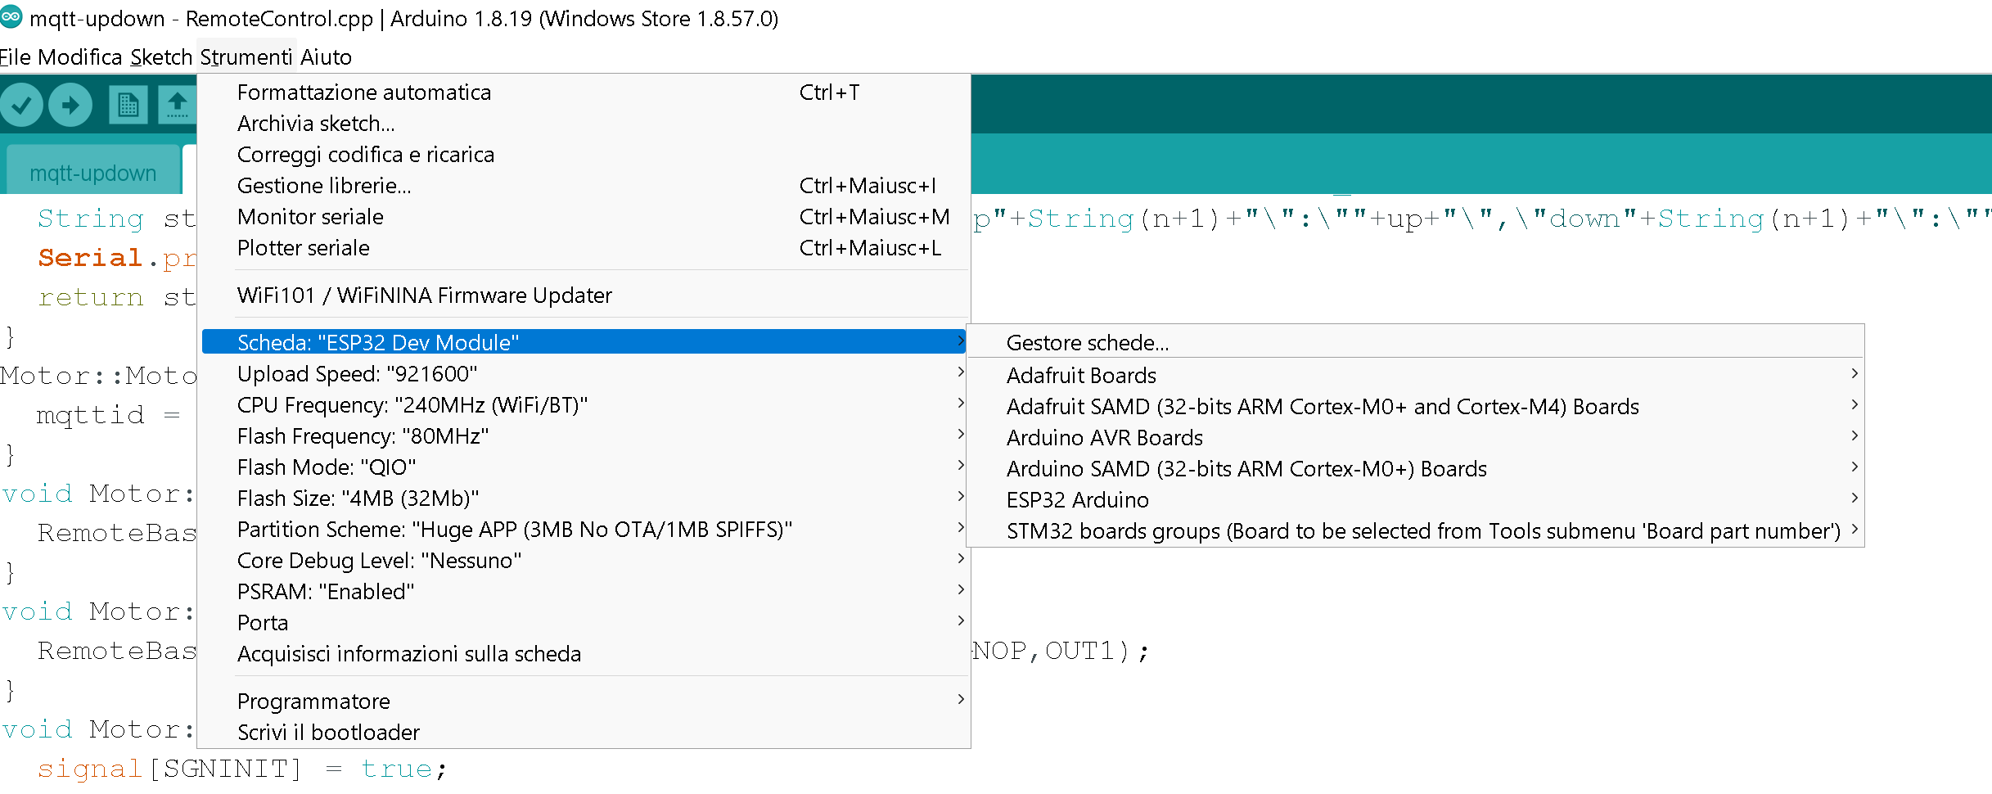This screenshot has width=1992, height=794.
Task: Close the Strumenti menu from the menu bar
Action: 246,56
